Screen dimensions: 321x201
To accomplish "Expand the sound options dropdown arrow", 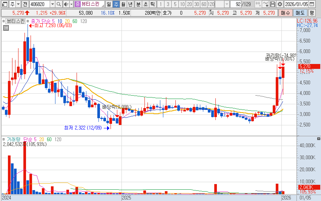I will pyautogui.click(x=71, y=4).
